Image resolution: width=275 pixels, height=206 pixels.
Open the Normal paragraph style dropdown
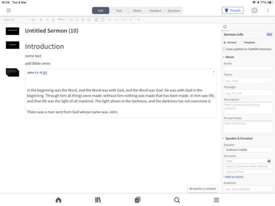click(16, 19)
